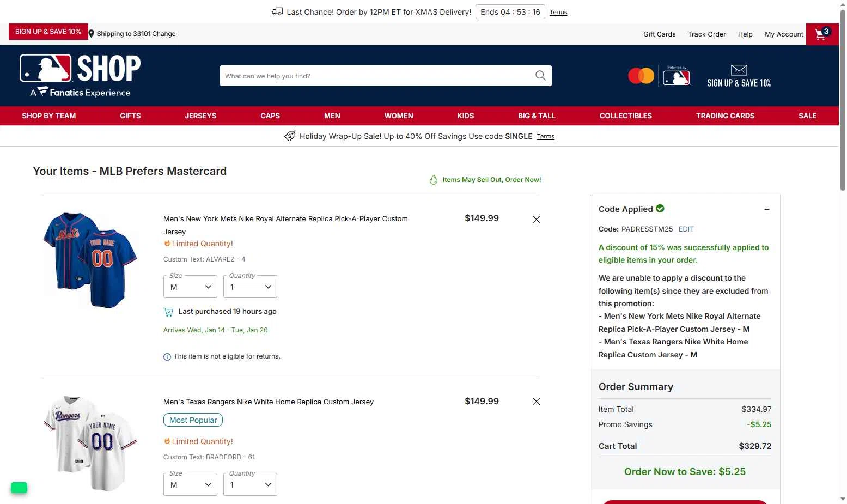Click the info icon beside returns notice
Screen dimensions: 847x504
click(x=167, y=357)
